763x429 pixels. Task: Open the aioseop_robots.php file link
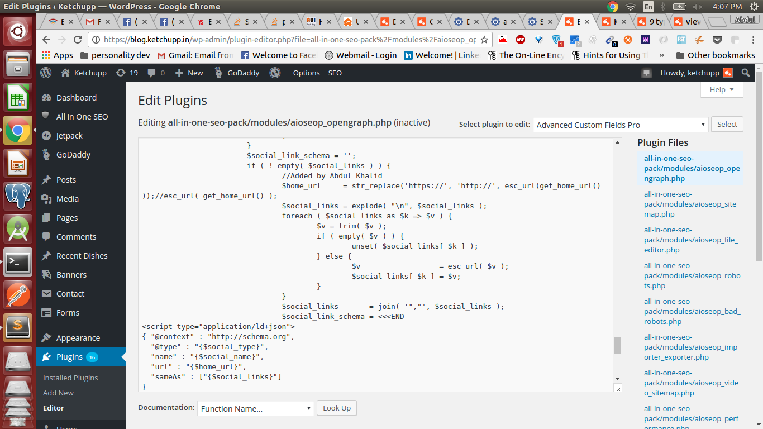(x=692, y=275)
